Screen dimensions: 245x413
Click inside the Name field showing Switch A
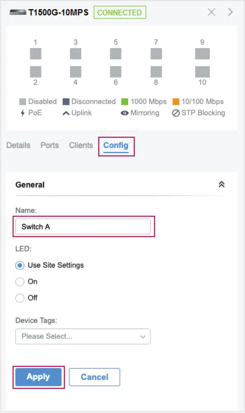(x=83, y=226)
